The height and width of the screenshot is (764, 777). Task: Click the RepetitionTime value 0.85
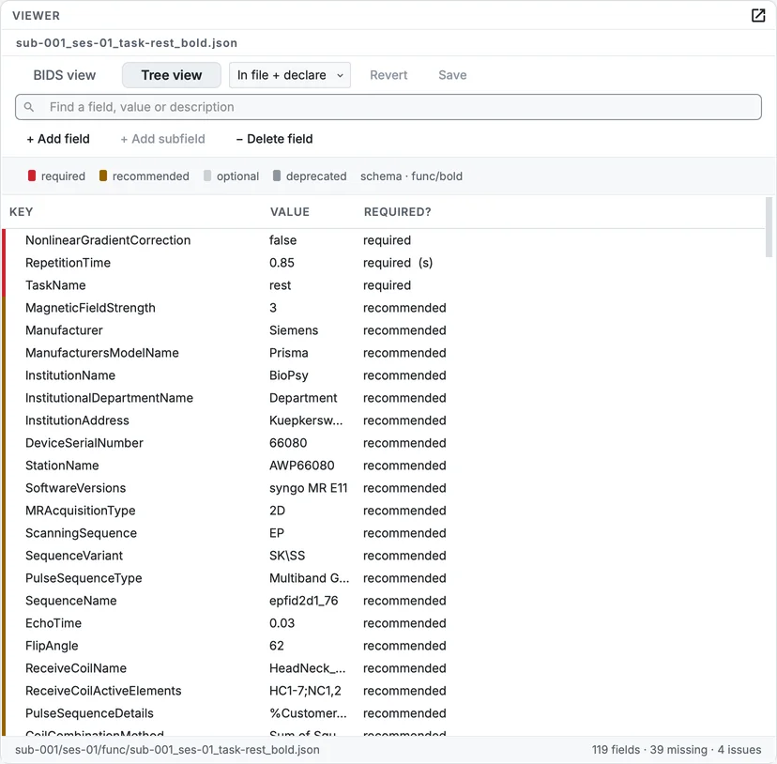(x=282, y=263)
